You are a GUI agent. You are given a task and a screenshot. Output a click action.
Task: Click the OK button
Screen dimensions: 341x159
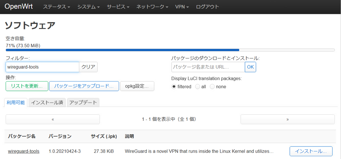click(x=250, y=67)
